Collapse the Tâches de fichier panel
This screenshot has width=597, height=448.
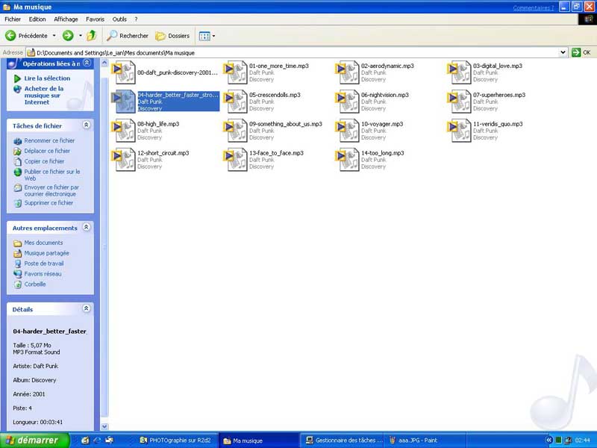pyautogui.click(x=87, y=125)
